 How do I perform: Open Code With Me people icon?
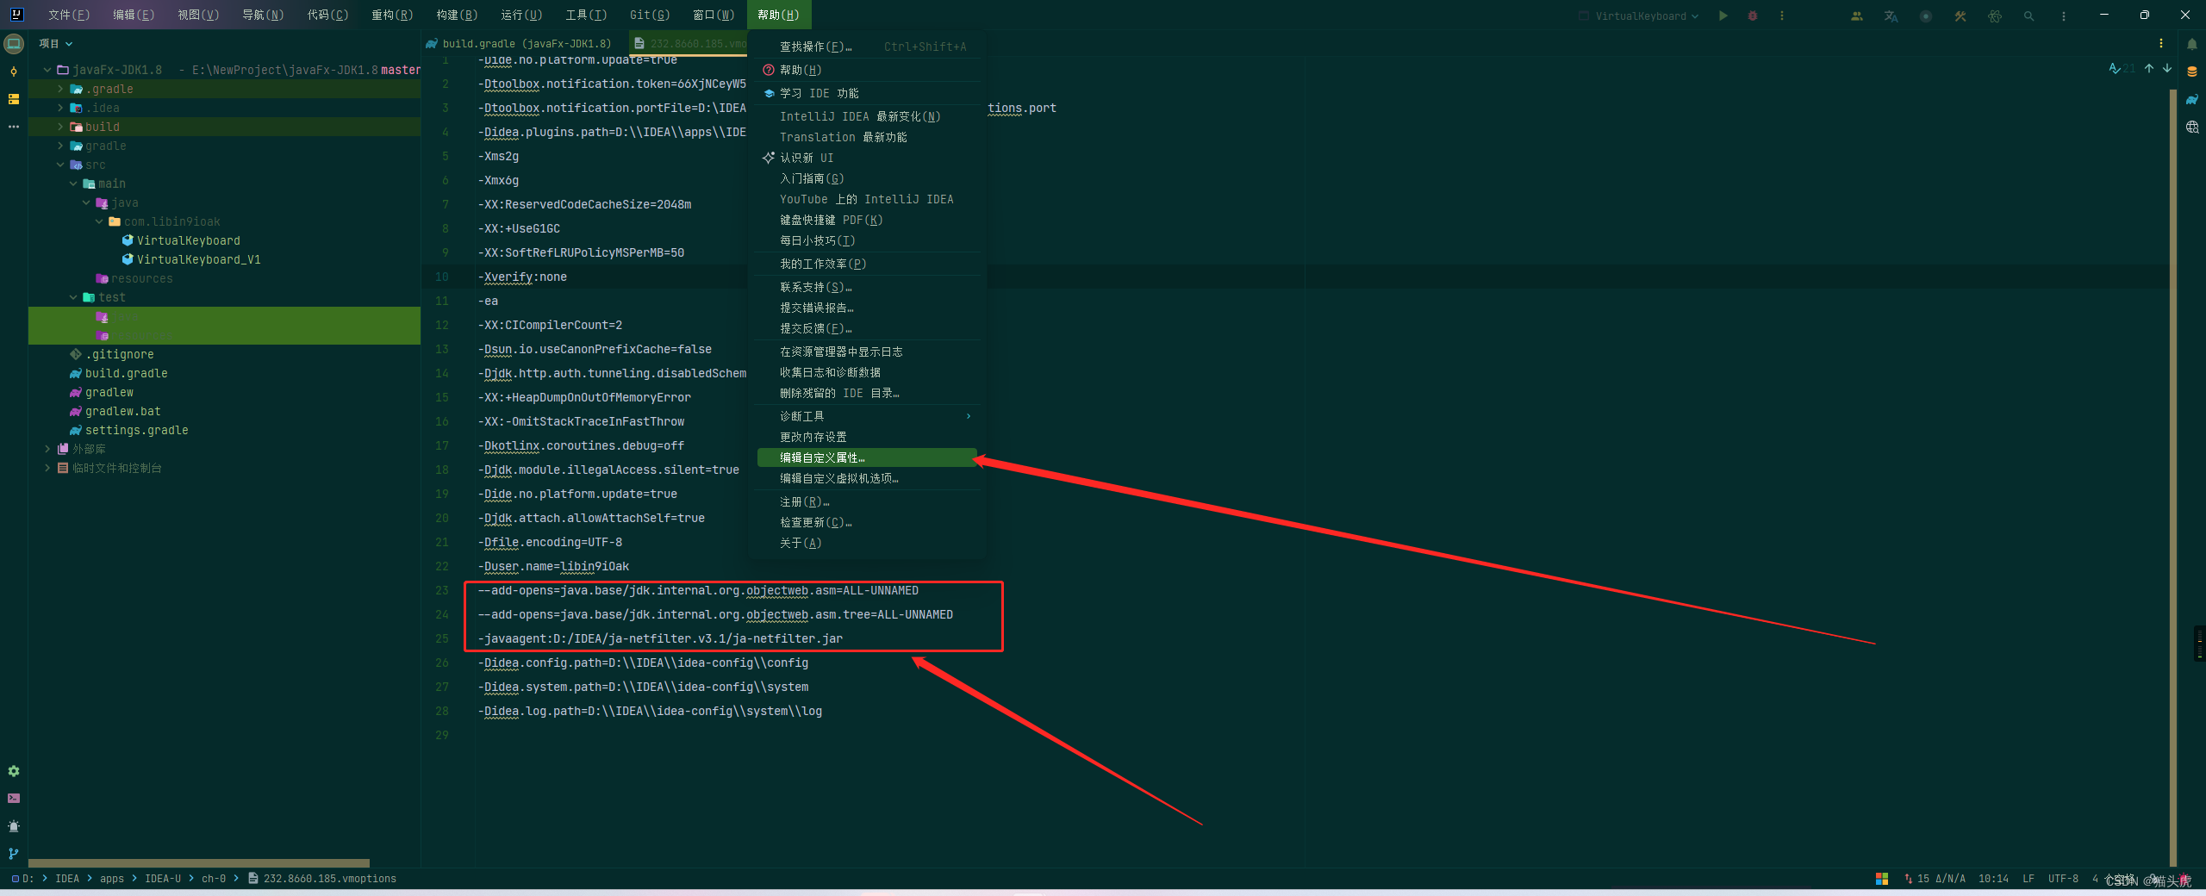pyautogui.click(x=1857, y=16)
